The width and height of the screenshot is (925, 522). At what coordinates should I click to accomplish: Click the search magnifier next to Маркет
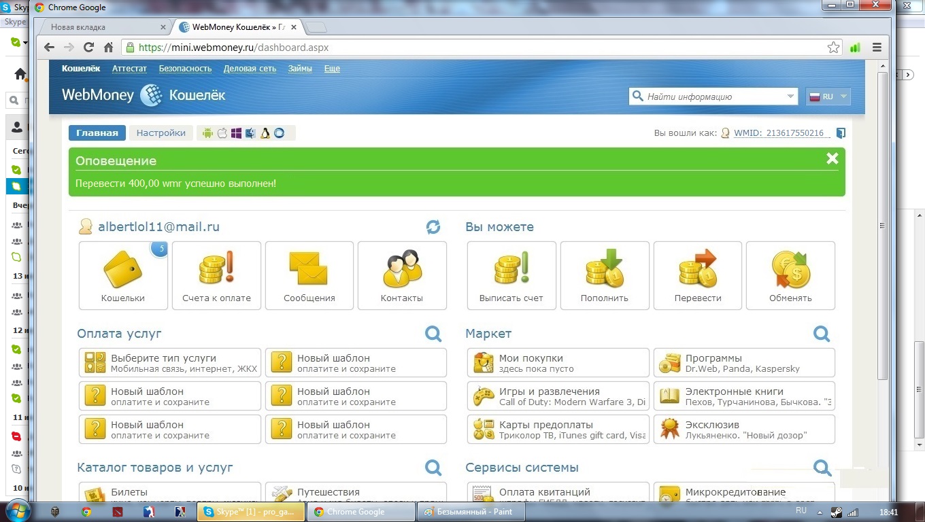pyautogui.click(x=822, y=334)
